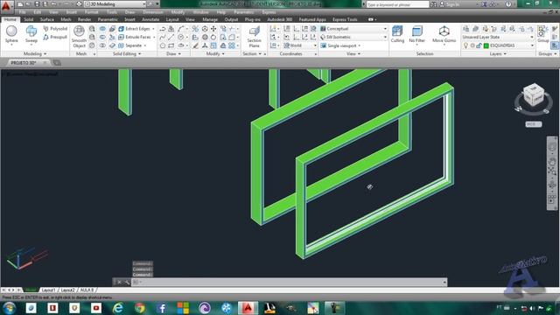Click the green ESQUADRIAS layer color swatch
The width and height of the screenshot is (560, 315).
[x=486, y=45]
